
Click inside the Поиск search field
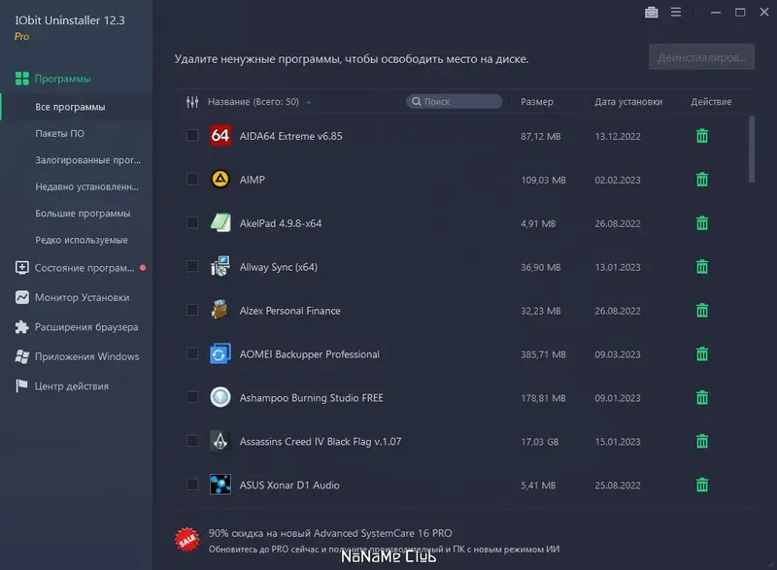pyautogui.click(x=456, y=100)
